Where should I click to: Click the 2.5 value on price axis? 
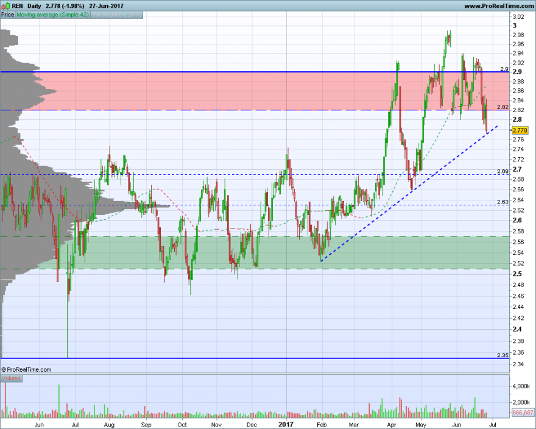click(x=517, y=274)
